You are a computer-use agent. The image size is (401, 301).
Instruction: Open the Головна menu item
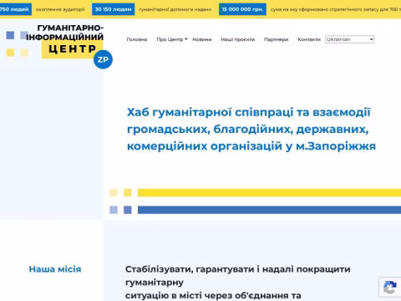(137, 39)
